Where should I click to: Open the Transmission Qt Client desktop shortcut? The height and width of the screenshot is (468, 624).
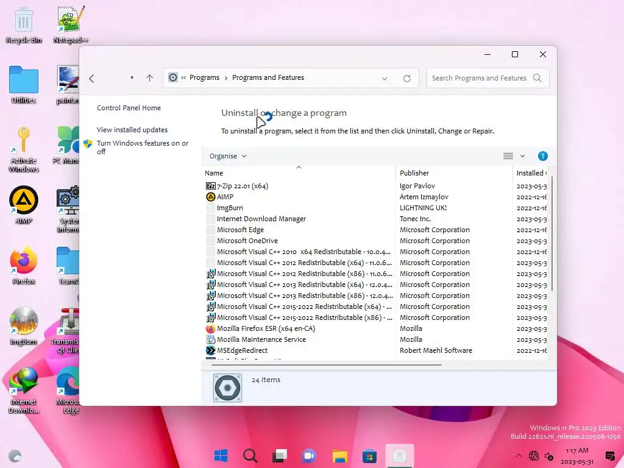point(66,330)
